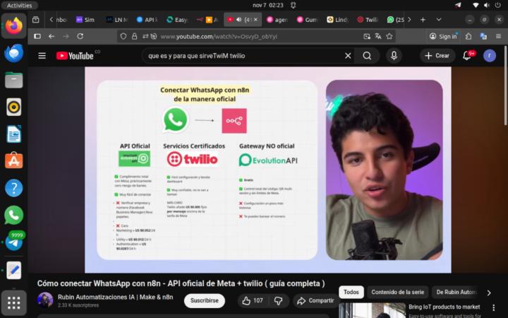Switch to the Twilio tab

point(368,20)
